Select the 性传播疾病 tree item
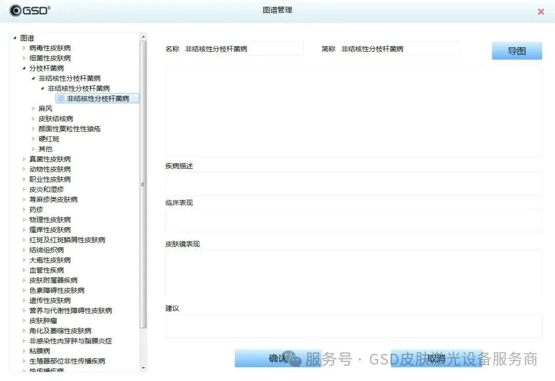Screen dimensions: 555x381 (x=46, y=370)
